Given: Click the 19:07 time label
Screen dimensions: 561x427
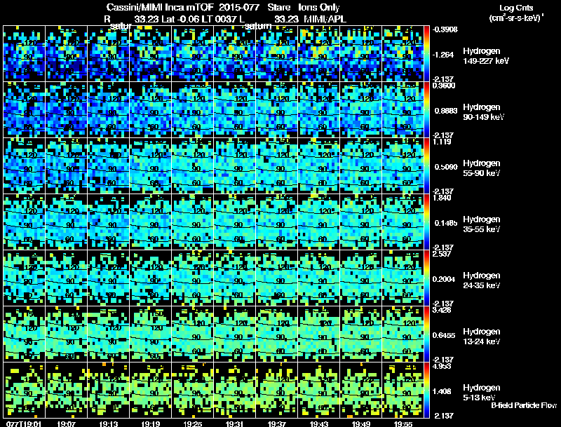Looking at the screenshot, I should [x=66, y=423].
